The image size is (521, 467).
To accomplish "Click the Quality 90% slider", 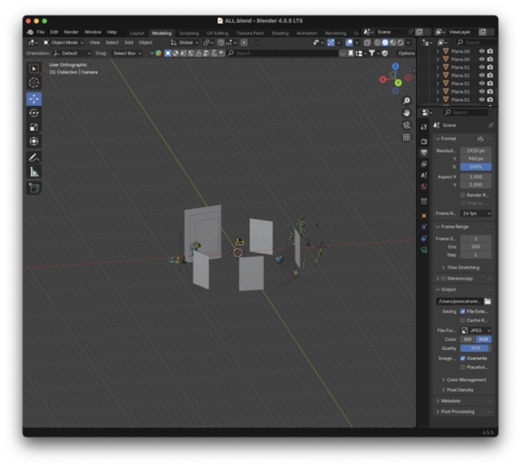I will coord(475,348).
